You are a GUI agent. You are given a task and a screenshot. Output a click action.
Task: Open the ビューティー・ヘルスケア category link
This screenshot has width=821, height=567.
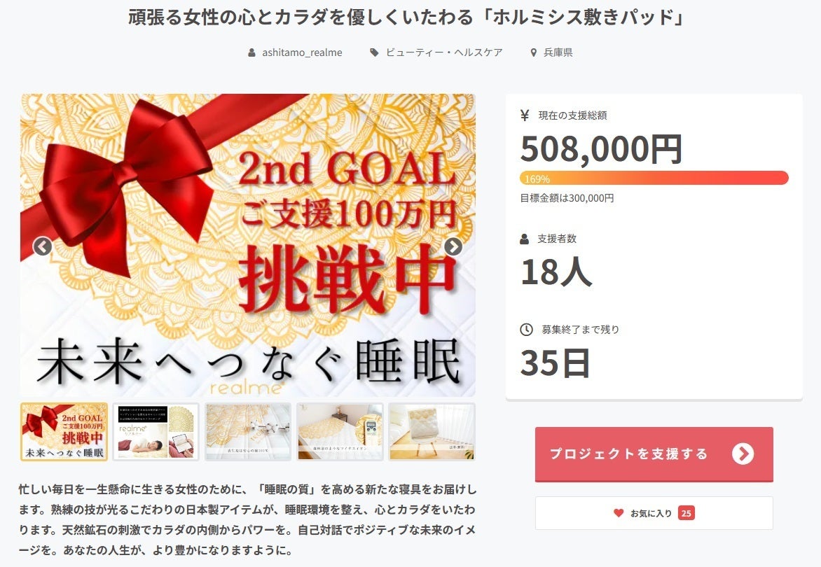444,52
